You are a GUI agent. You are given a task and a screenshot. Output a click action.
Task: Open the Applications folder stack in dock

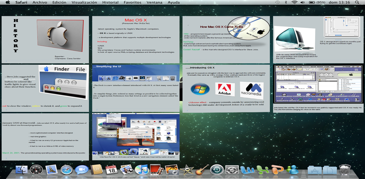314,170
